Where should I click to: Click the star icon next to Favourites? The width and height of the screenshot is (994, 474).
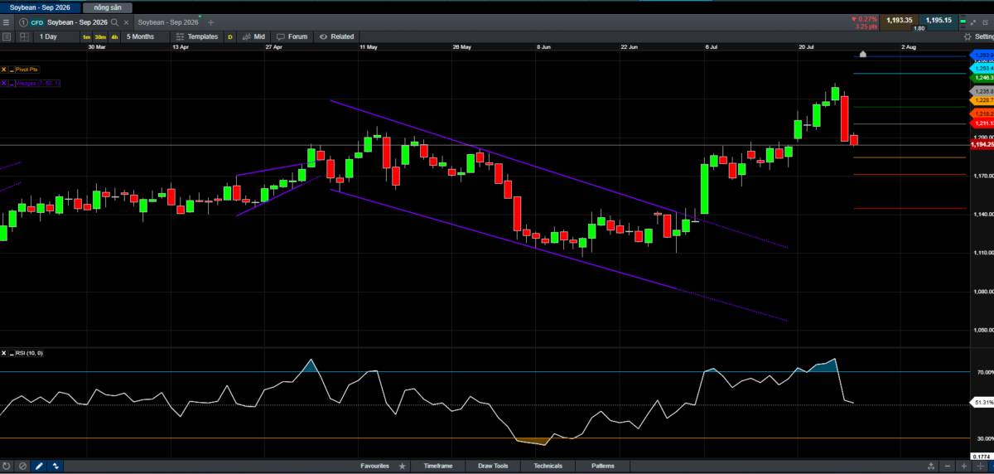pos(403,467)
